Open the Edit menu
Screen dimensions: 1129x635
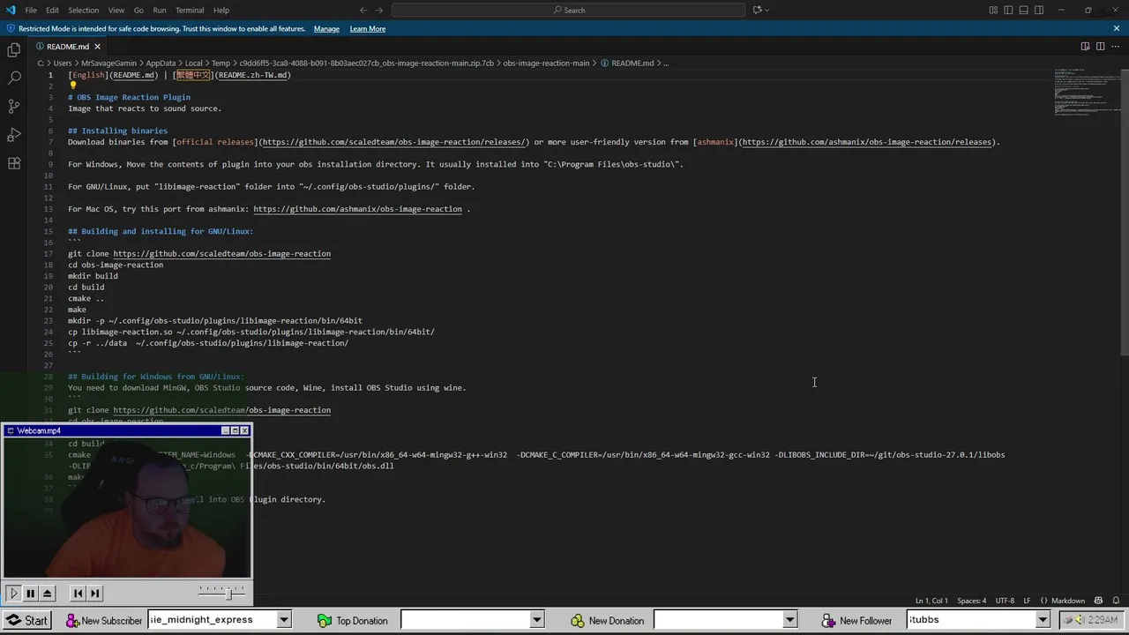52,10
